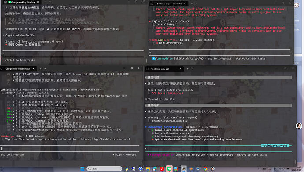Open Google Chrome from the taskbar
Image resolution: width=304 pixels, height=172 pixels.
[205, 169]
